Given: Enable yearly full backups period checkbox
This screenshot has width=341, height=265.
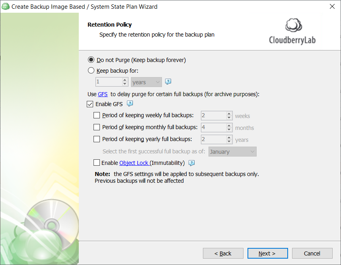Looking at the screenshot, I should tap(97, 139).
